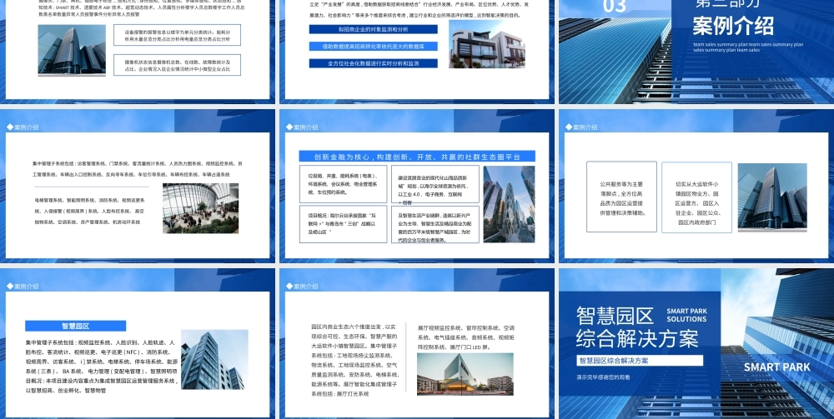Click the text box starting '建设宜居宜业的现代化山海品质新城'

tap(435, 184)
